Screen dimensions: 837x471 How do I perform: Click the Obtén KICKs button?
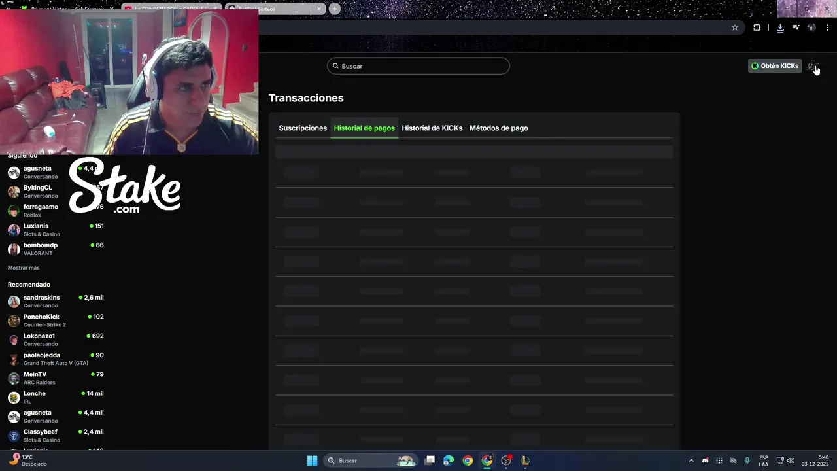[x=775, y=66]
